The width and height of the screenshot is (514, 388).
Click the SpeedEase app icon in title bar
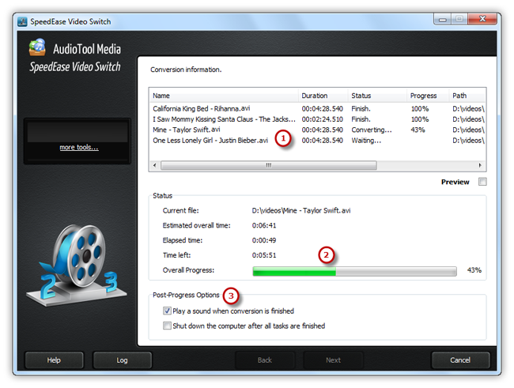(x=22, y=21)
